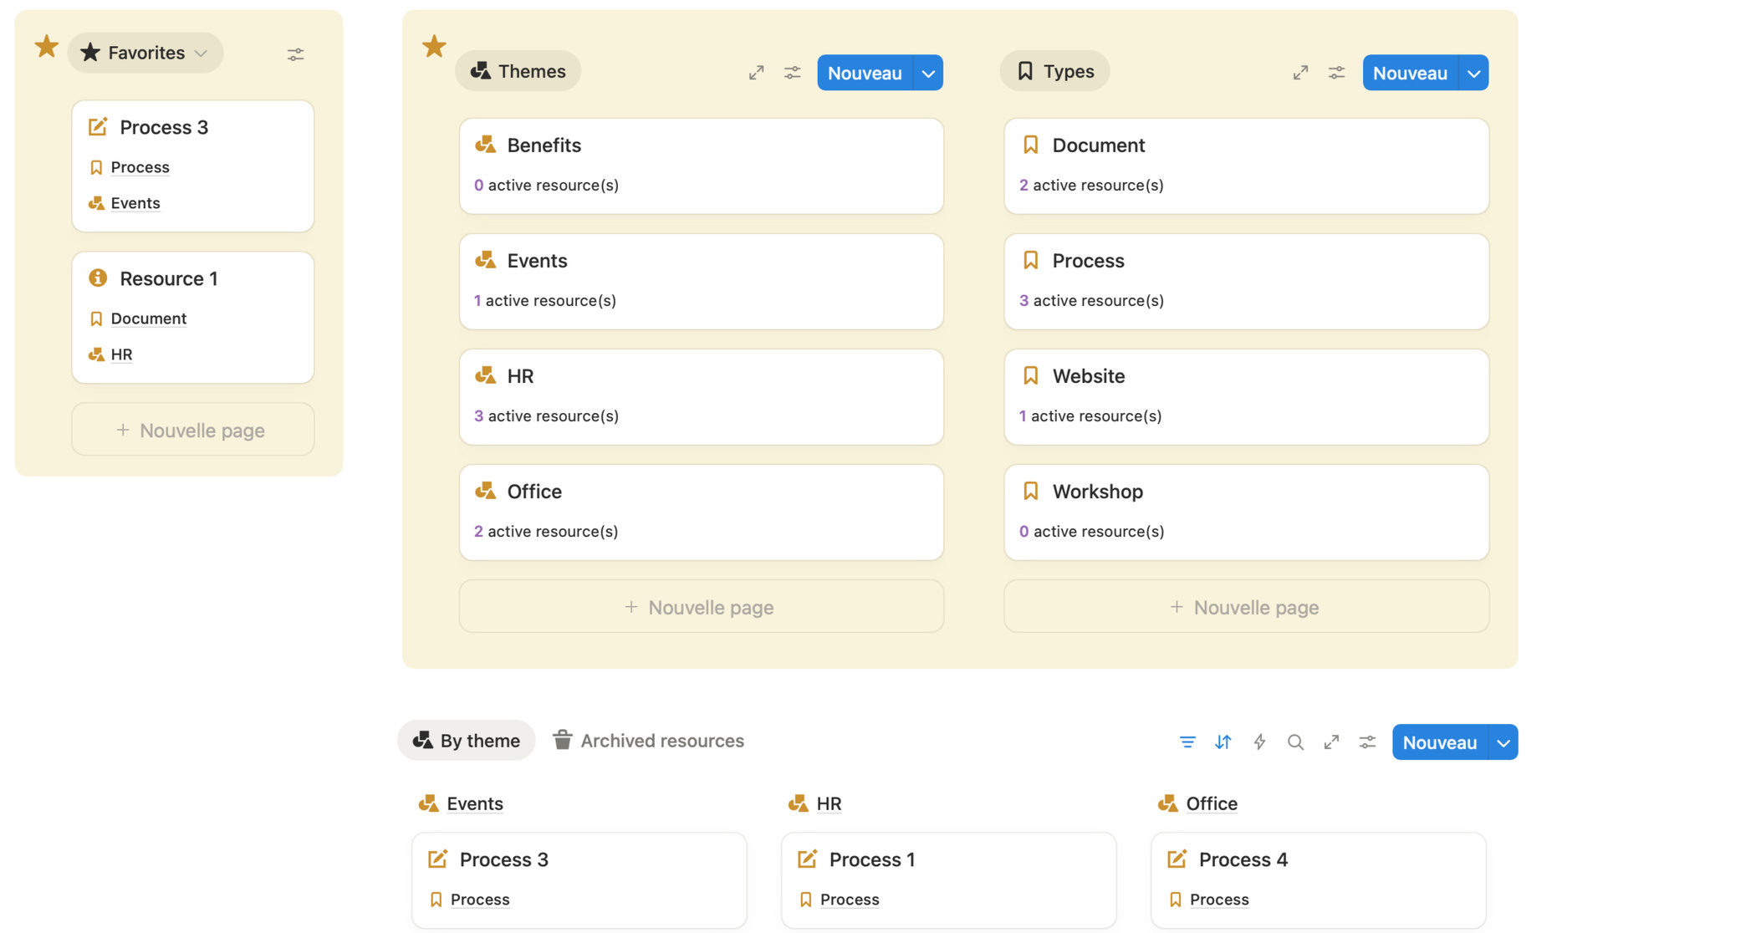Screen dimensions: 1756x933
Task: Open bottom database view settings icon
Action: [x=1367, y=742]
